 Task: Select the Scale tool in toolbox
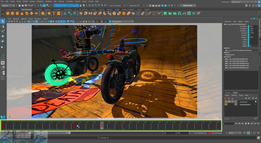click(x=3, y=46)
